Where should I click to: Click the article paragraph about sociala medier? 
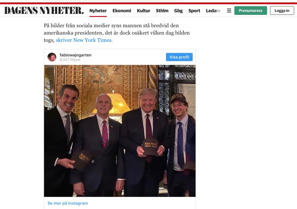(x=117, y=33)
